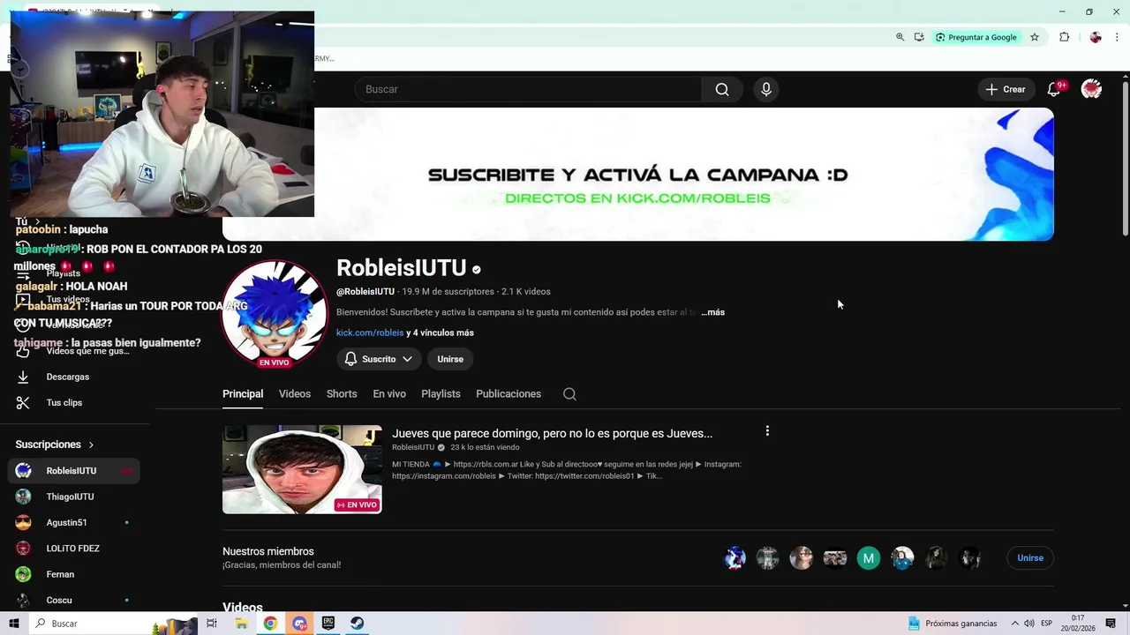This screenshot has width=1130, height=635.
Task: Bookmark this page with the star icon
Action: tap(1035, 37)
